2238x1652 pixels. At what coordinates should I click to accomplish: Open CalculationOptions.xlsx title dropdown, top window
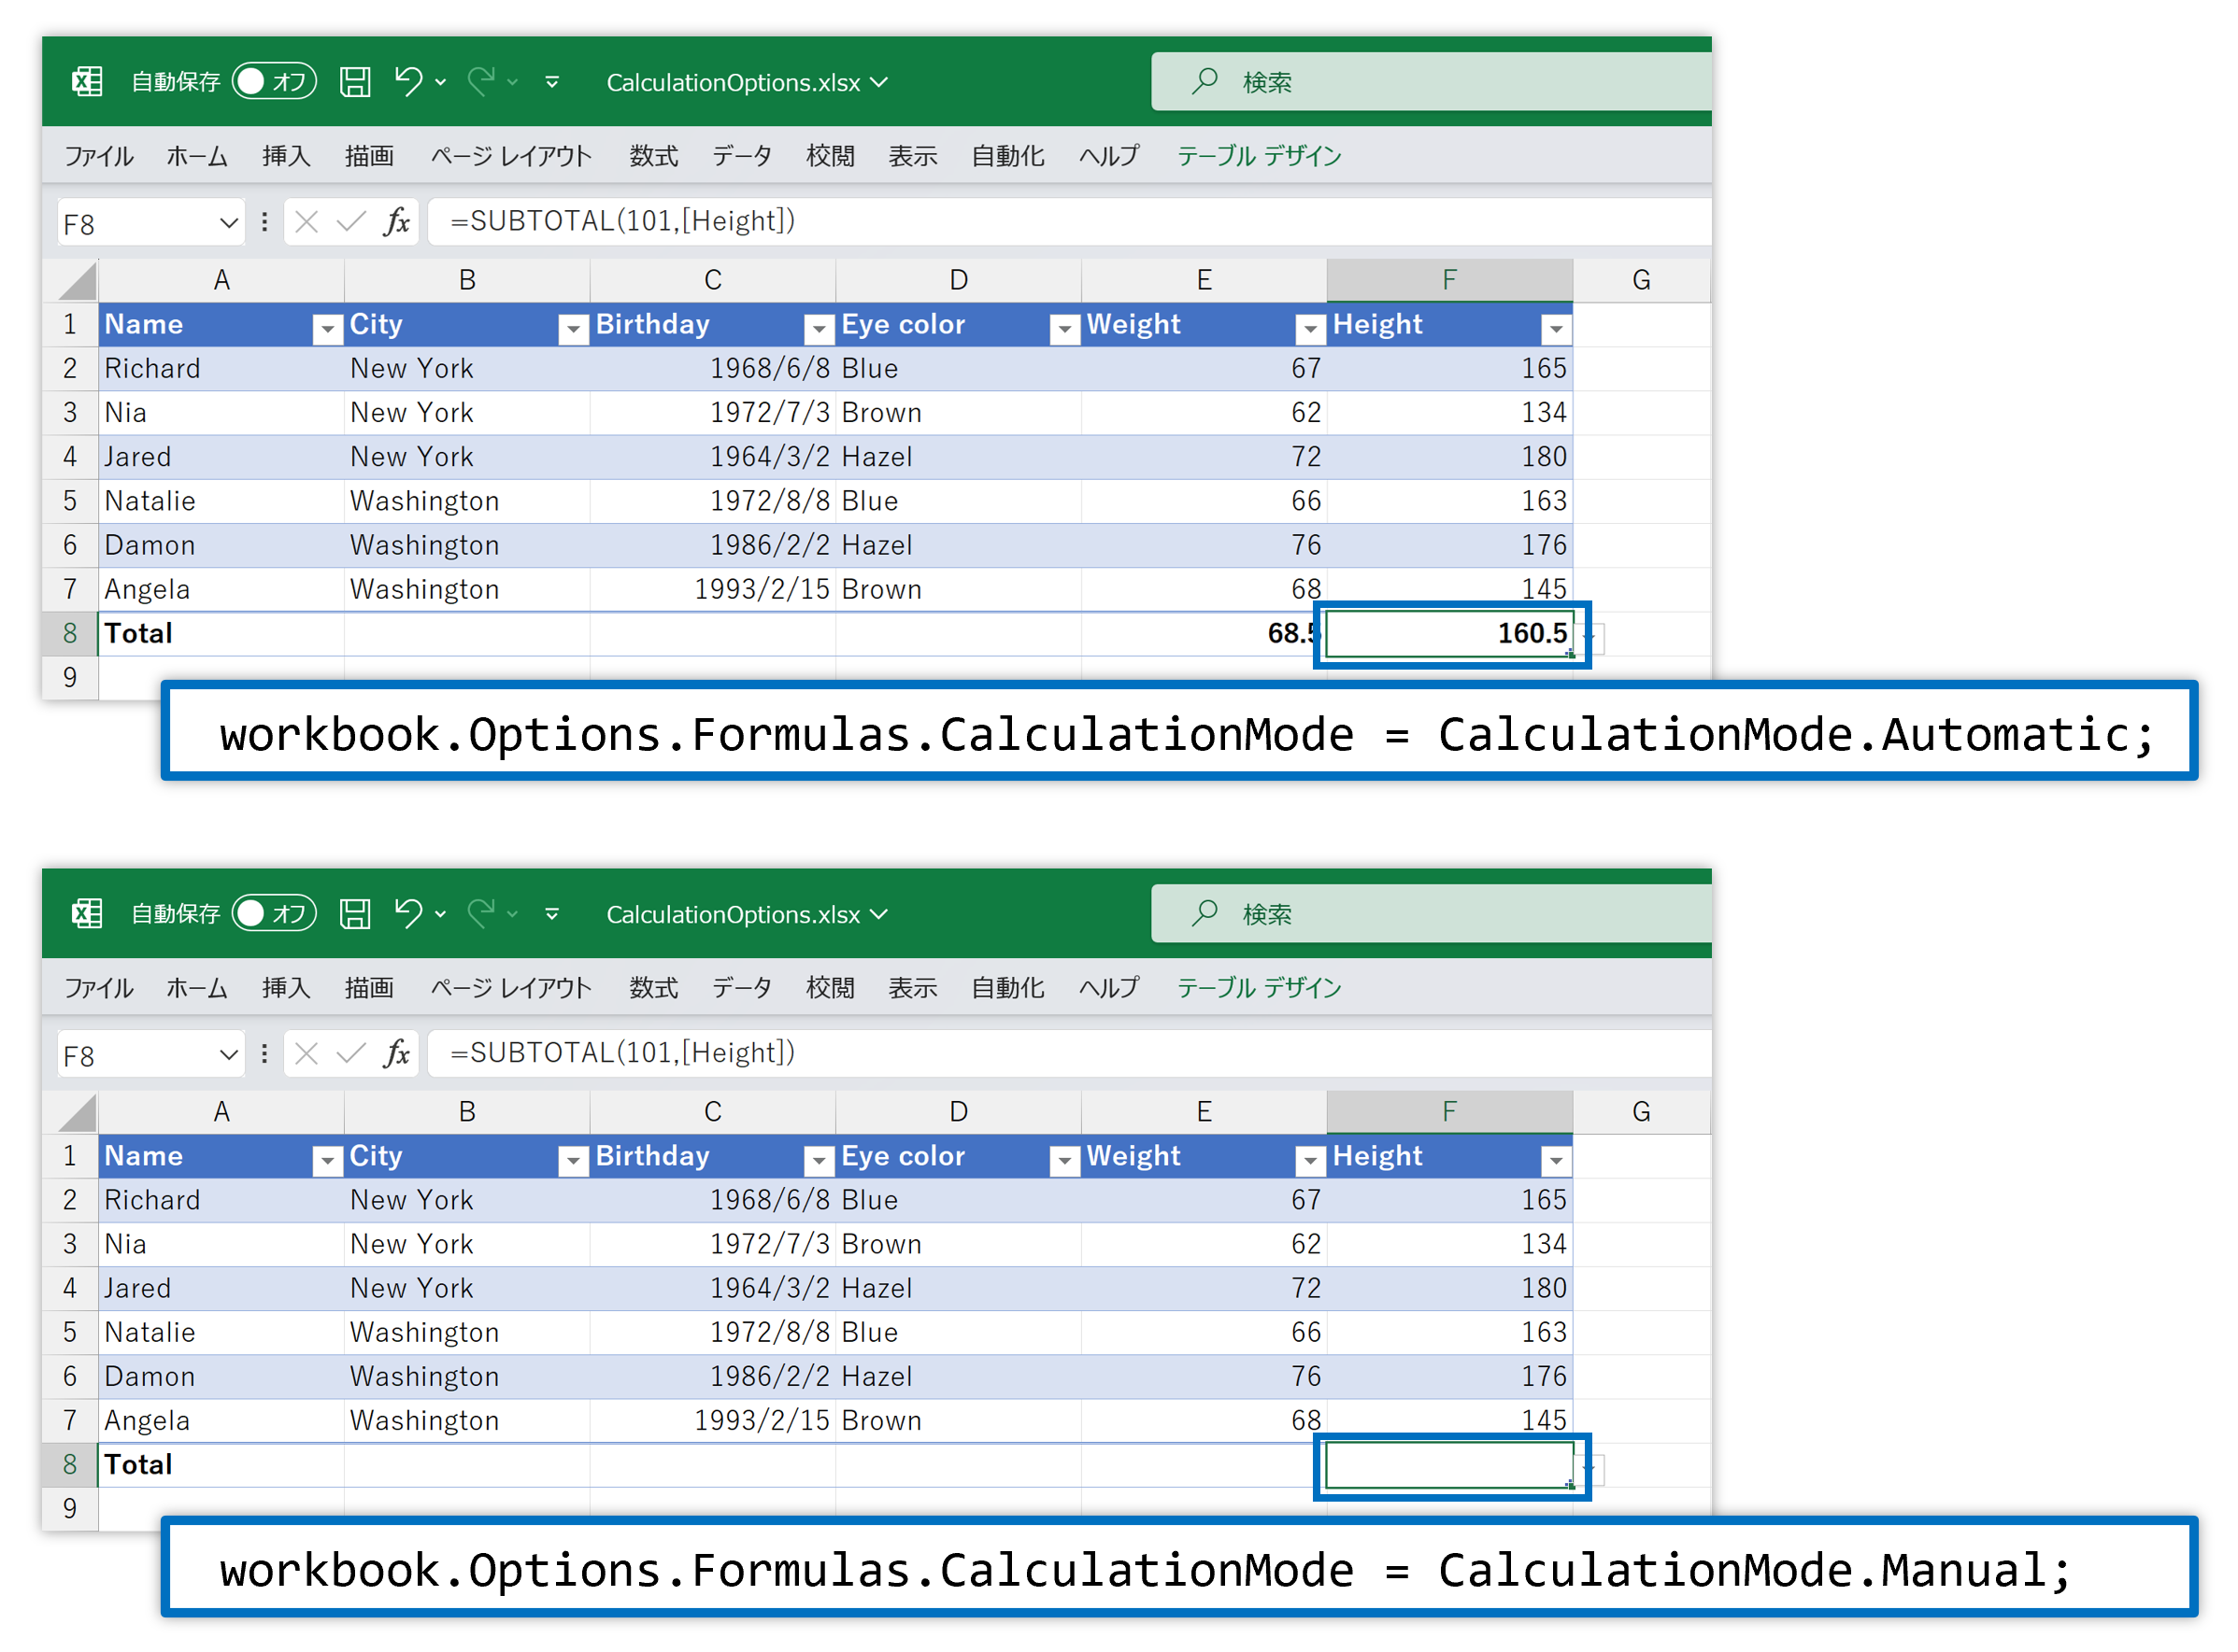coord(878,82)
